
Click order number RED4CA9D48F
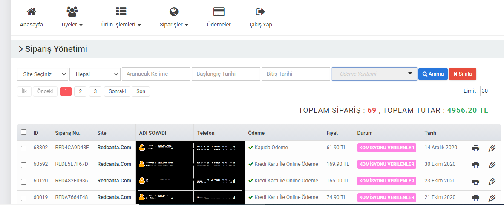coord(72,148)
